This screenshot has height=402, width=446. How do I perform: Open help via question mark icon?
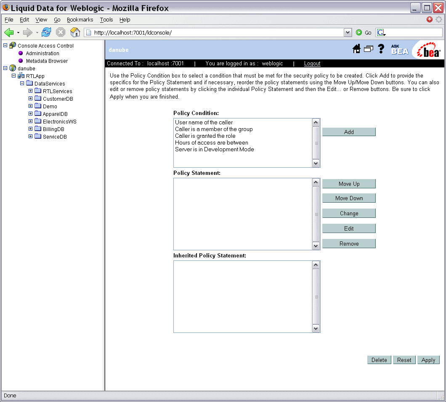click(x=381, y=49)
